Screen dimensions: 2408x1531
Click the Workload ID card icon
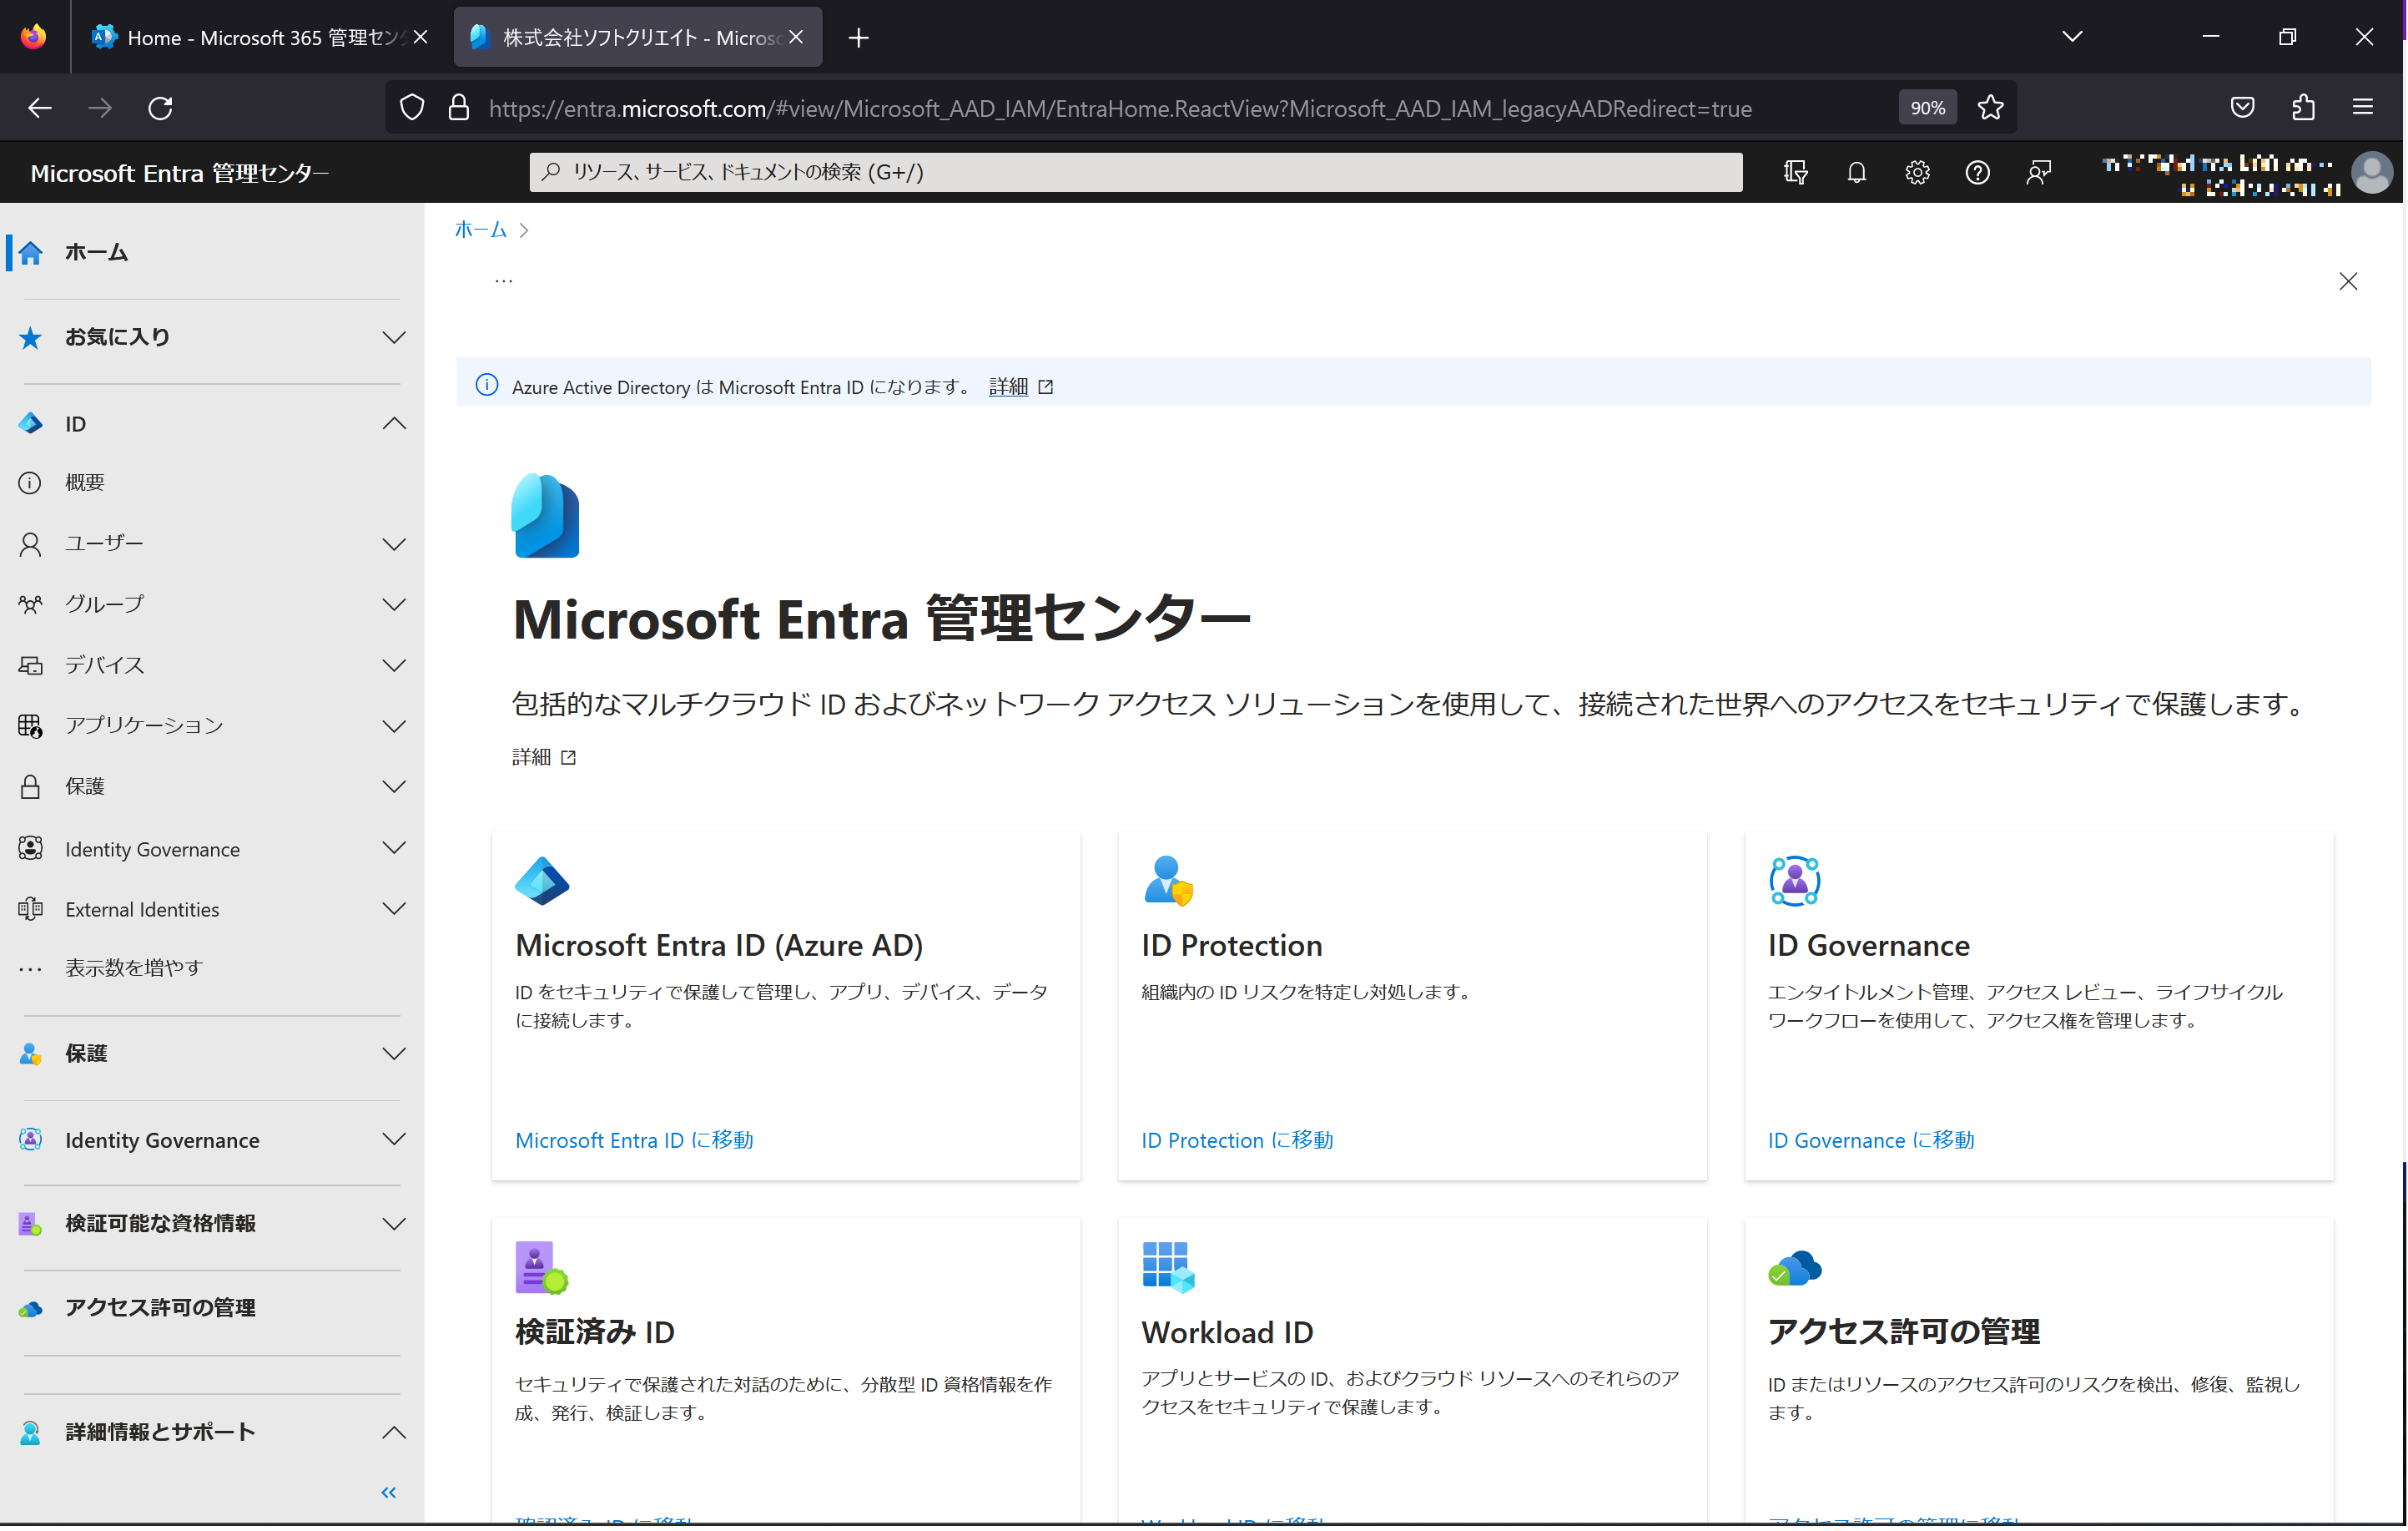pos(1168,1268)
